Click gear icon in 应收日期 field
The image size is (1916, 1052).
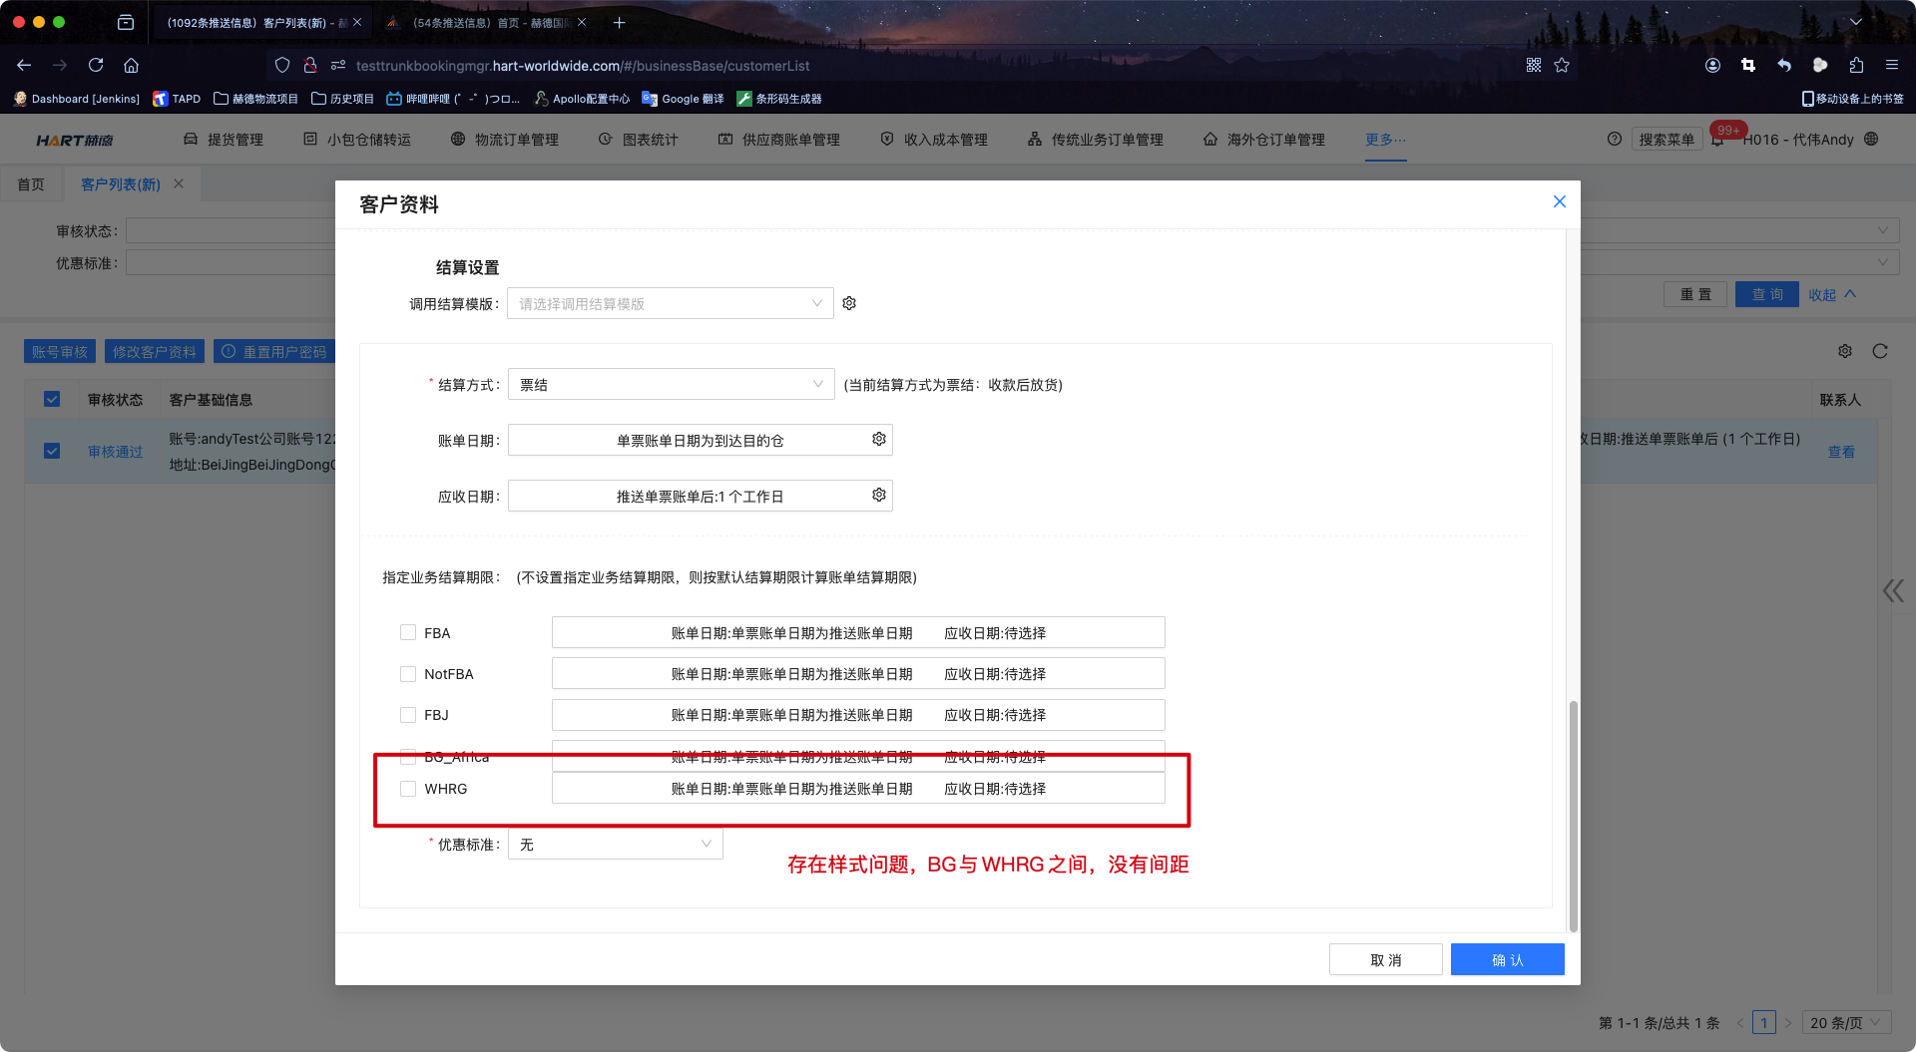[878, 496]
